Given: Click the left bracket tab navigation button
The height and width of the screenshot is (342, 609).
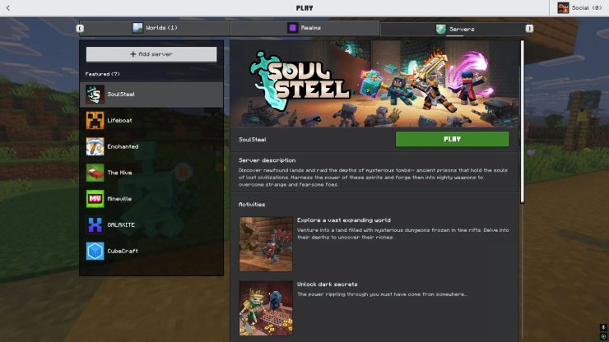Looking at the screenshot, I should pyautogui.click(x=80, y=28).
